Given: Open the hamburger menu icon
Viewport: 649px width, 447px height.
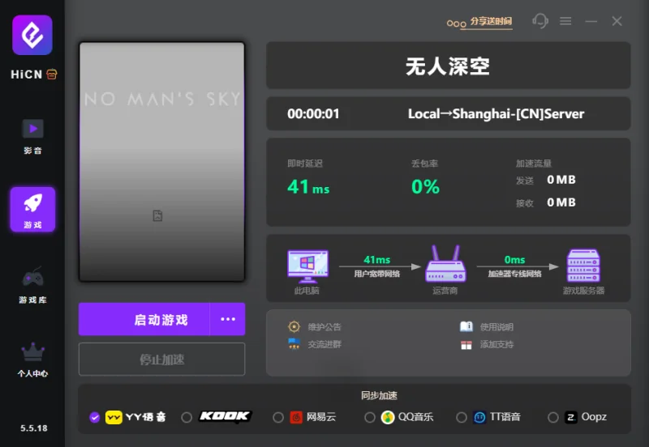Looking at the screenshot, I should pos(565,21).
